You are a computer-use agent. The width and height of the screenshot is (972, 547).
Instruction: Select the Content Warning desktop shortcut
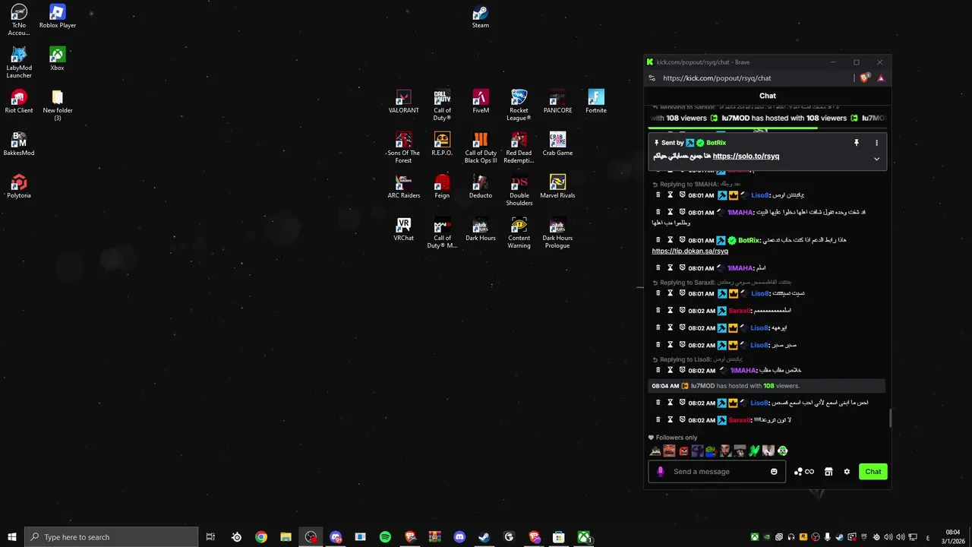[519, 232]
